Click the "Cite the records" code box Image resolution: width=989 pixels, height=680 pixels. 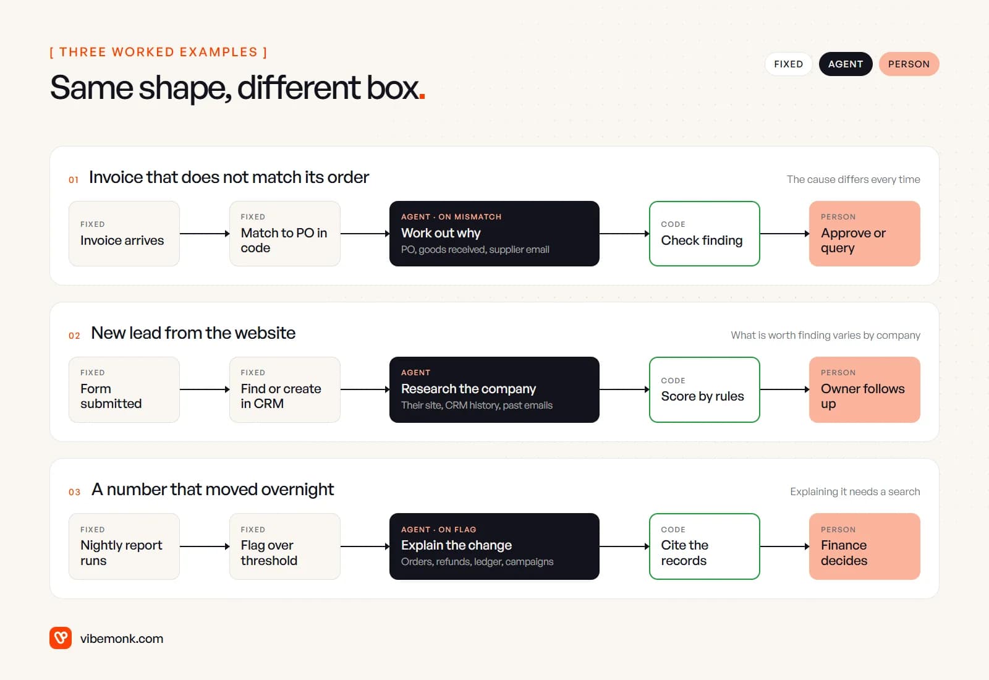pyautogui.click(x=705, y=546)
